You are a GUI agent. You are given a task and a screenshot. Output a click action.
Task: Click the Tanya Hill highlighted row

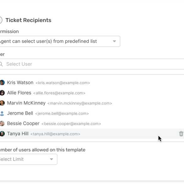(x=92, y=134)
